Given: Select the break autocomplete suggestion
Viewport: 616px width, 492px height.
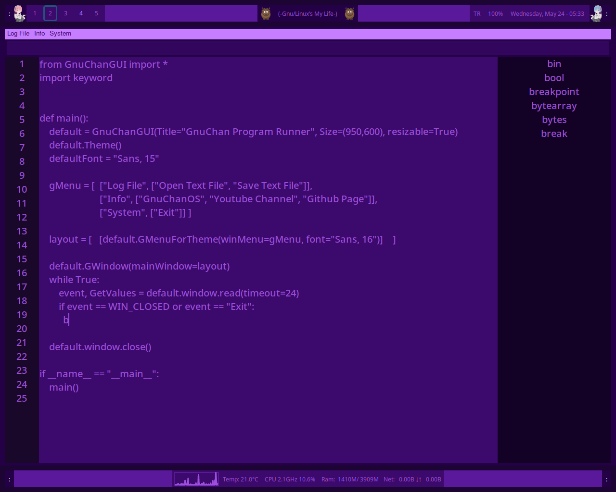Looking at the screenshot, I should pos(554,134).
